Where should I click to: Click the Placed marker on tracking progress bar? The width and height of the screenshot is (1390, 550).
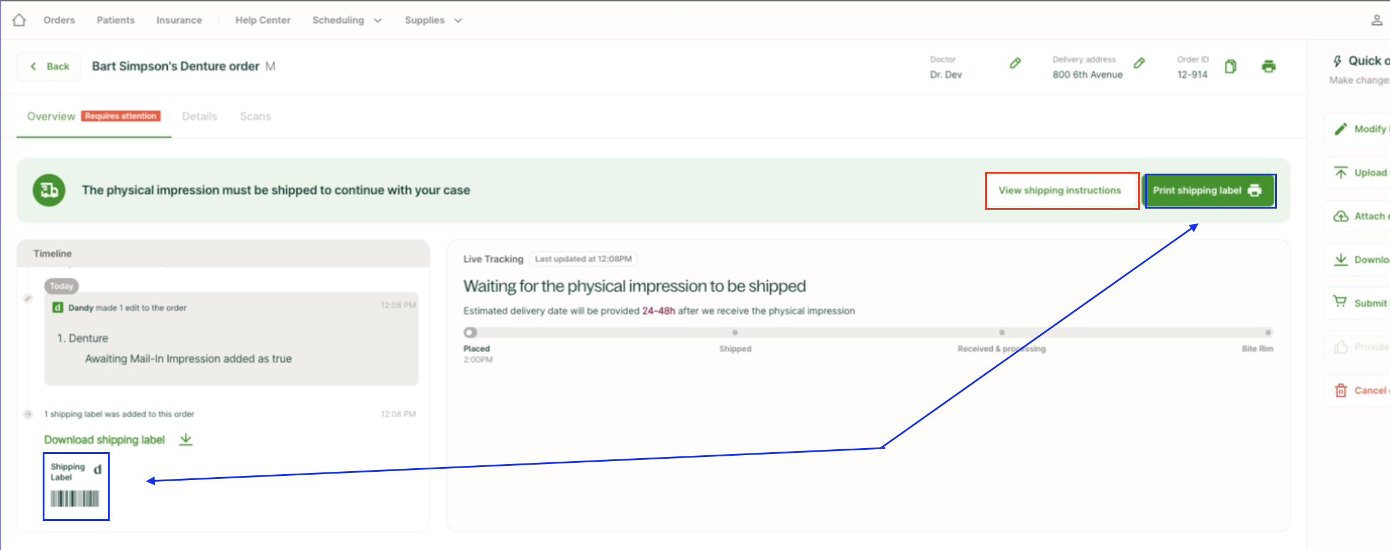pyautogui.click(x=471, y=332)
